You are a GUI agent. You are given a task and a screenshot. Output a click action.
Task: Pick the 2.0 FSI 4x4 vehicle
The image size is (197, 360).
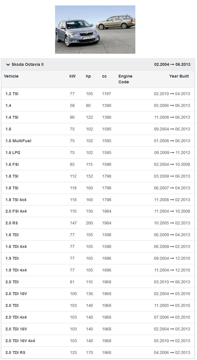16,211
